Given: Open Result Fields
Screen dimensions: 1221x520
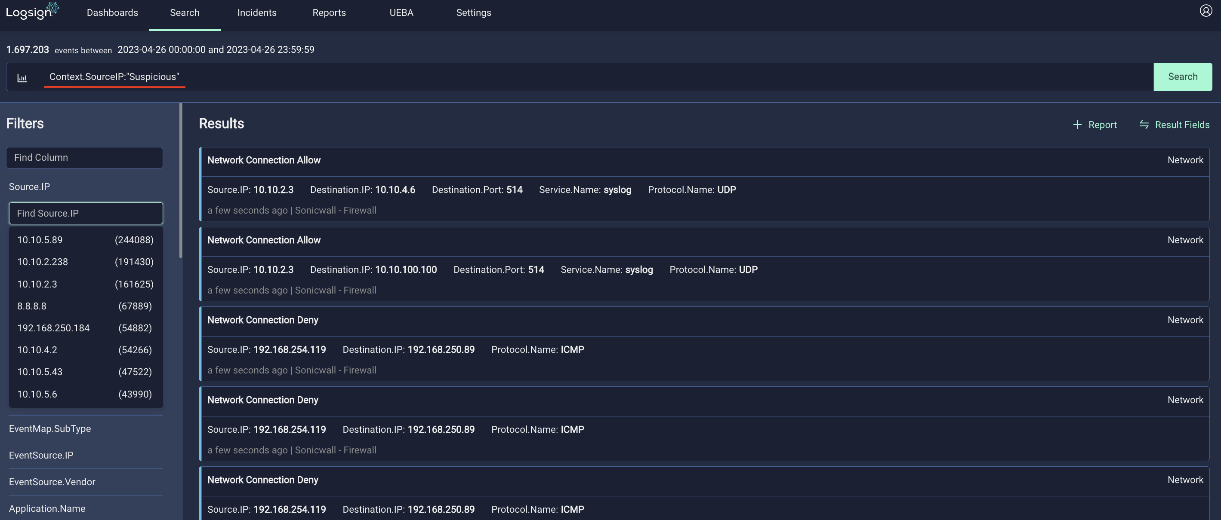Looking at the screenshot, I should click(1182, 125).
